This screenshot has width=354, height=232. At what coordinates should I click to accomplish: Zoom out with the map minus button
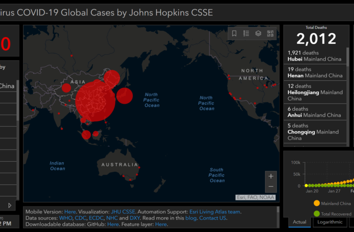271,187
